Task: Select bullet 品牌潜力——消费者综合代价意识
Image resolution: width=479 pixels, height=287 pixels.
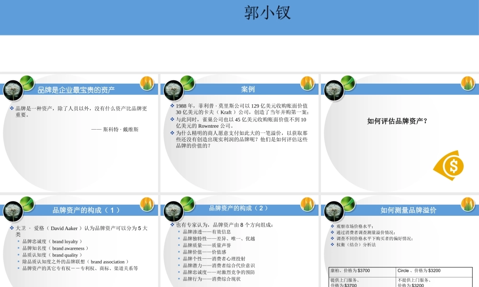Action: 219,265
